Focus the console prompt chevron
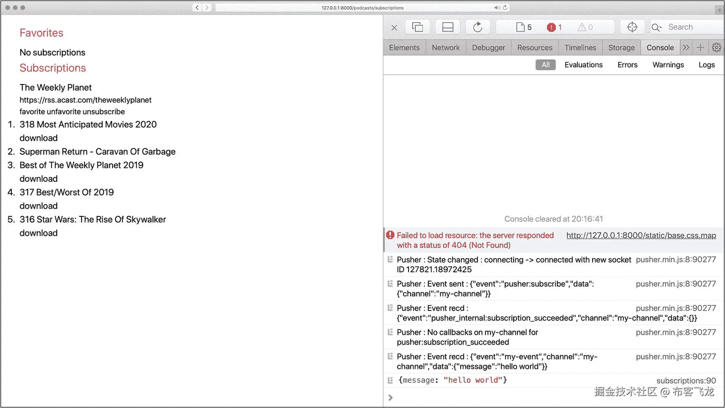 [390, 397]
